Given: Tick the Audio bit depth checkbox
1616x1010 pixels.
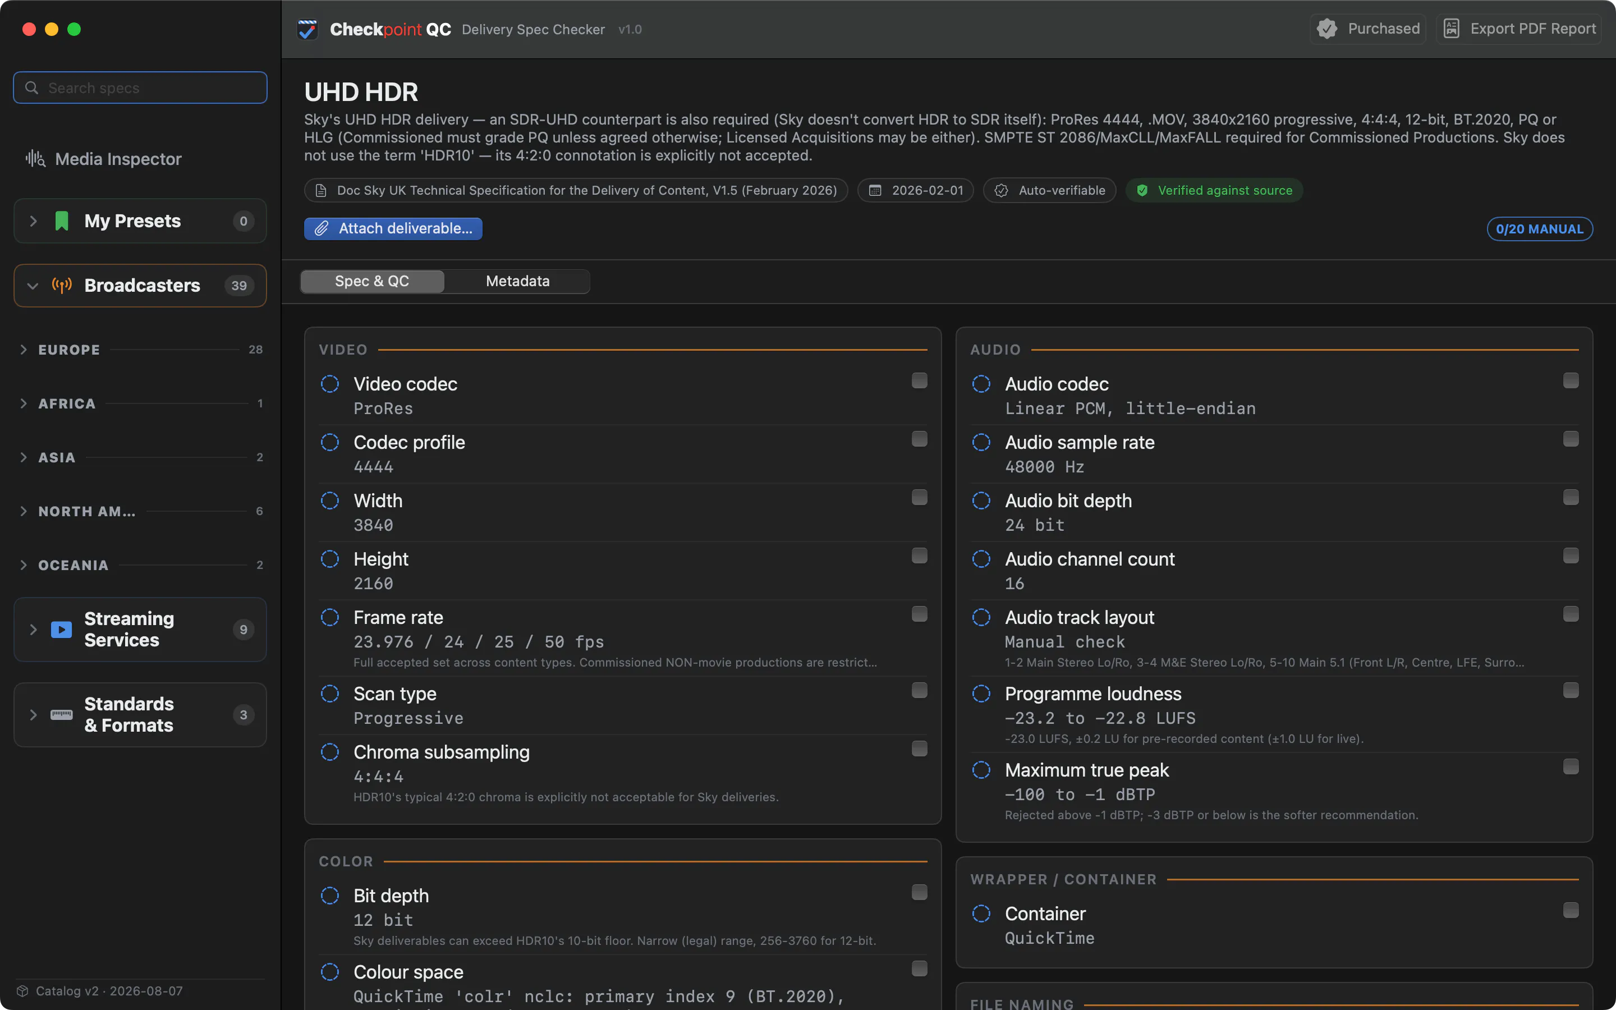Looking at the screenshot, I should (x=1571, y=498).
